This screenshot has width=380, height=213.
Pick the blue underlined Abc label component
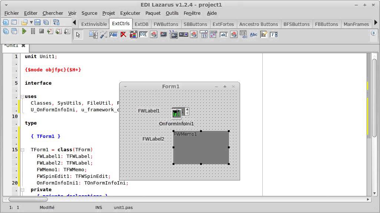click(x=254, y=35)
